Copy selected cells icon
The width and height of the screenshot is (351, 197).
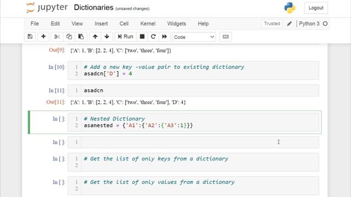[x=69, y=37]
